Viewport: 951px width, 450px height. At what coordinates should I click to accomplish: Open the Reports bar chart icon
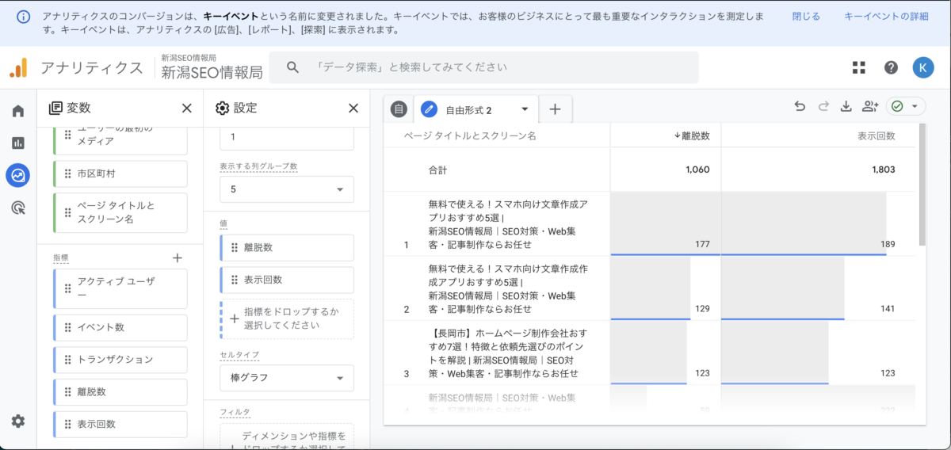tap(17, 143)
